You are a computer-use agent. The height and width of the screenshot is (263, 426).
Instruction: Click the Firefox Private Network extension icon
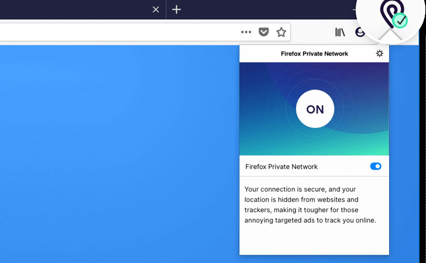[x=390, y=18]
